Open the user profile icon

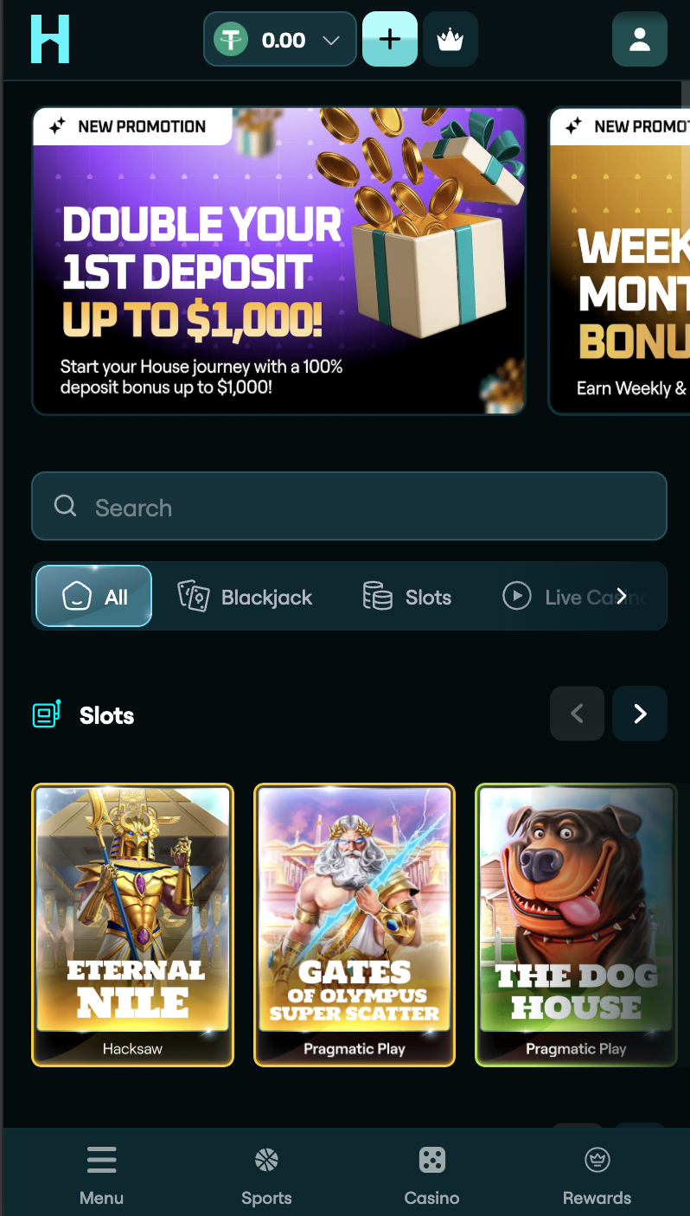click(640, 39)
